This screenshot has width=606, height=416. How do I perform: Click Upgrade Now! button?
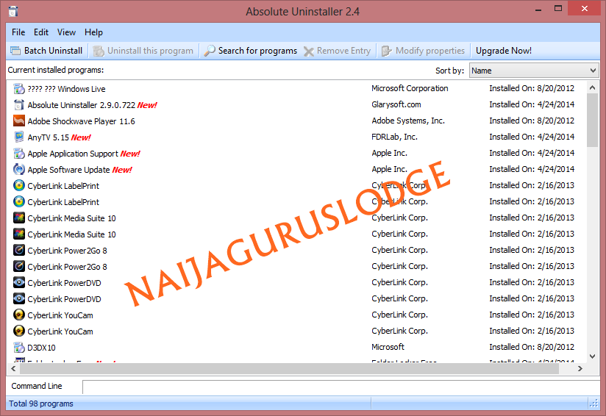pyautogui.click(x=504, y=51)
